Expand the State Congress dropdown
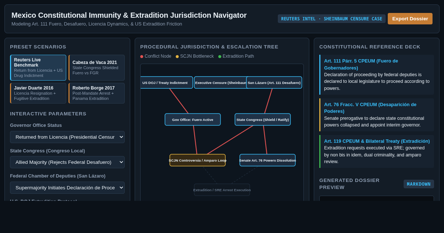This screenshot has width=444, height=233. click(x=67, y=162)
